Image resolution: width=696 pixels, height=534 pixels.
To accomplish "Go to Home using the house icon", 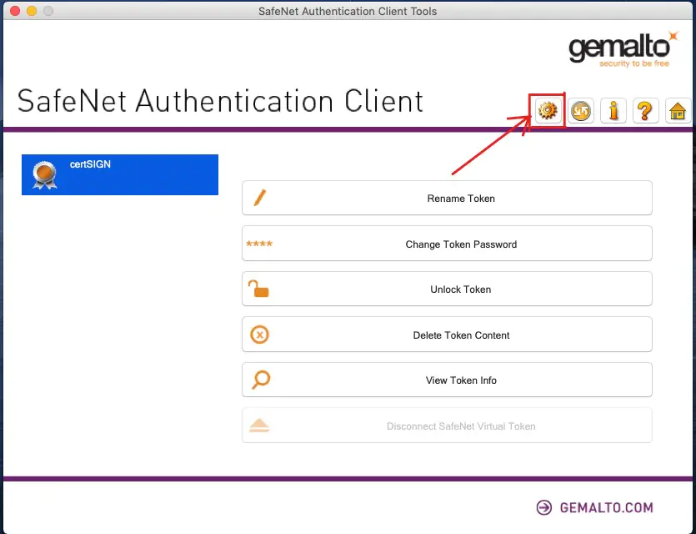I will tap(678, 110).
